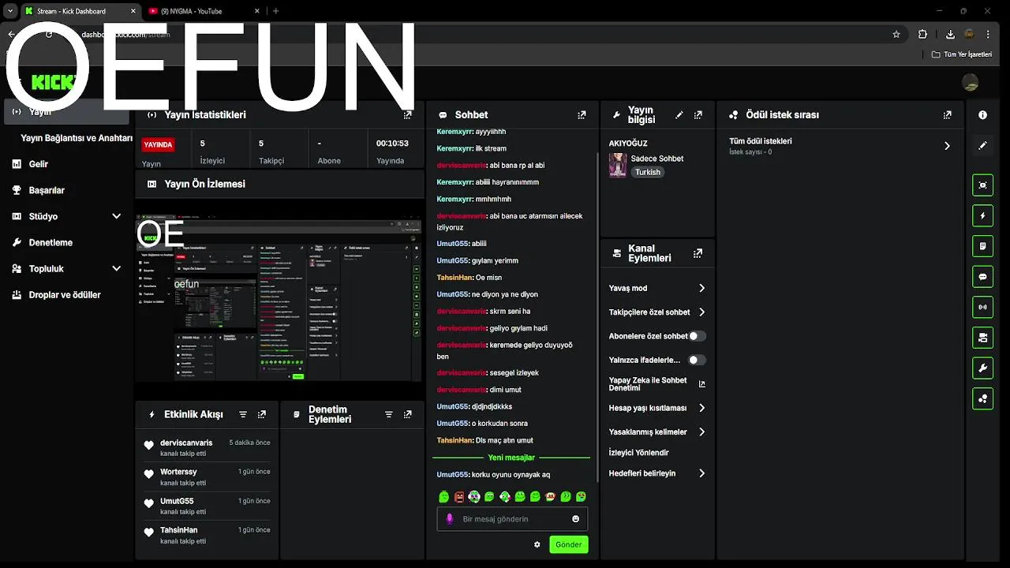Click TahsinHan in Etkinlik Akışı

(178, 530)
